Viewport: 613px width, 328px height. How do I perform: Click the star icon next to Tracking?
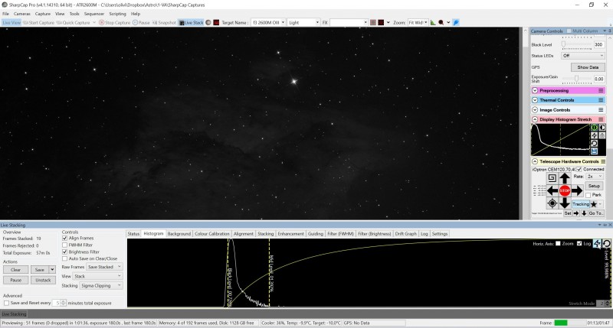[x=594, y=204]
